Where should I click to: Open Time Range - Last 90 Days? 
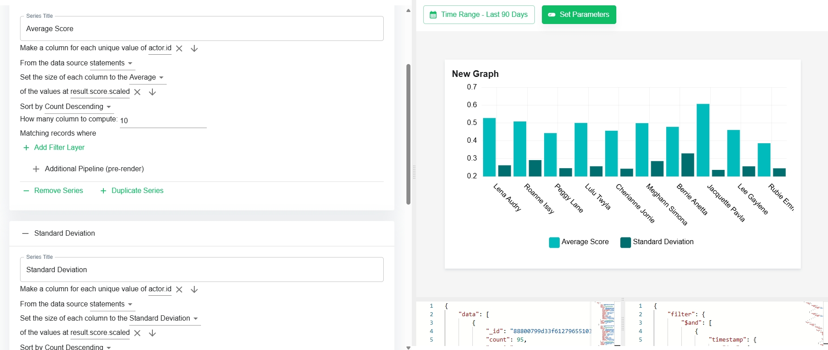click(x=479, y=15)
